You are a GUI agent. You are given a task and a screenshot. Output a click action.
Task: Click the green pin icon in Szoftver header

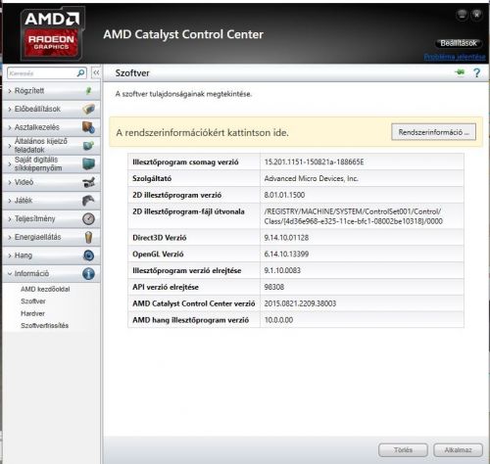460,72
